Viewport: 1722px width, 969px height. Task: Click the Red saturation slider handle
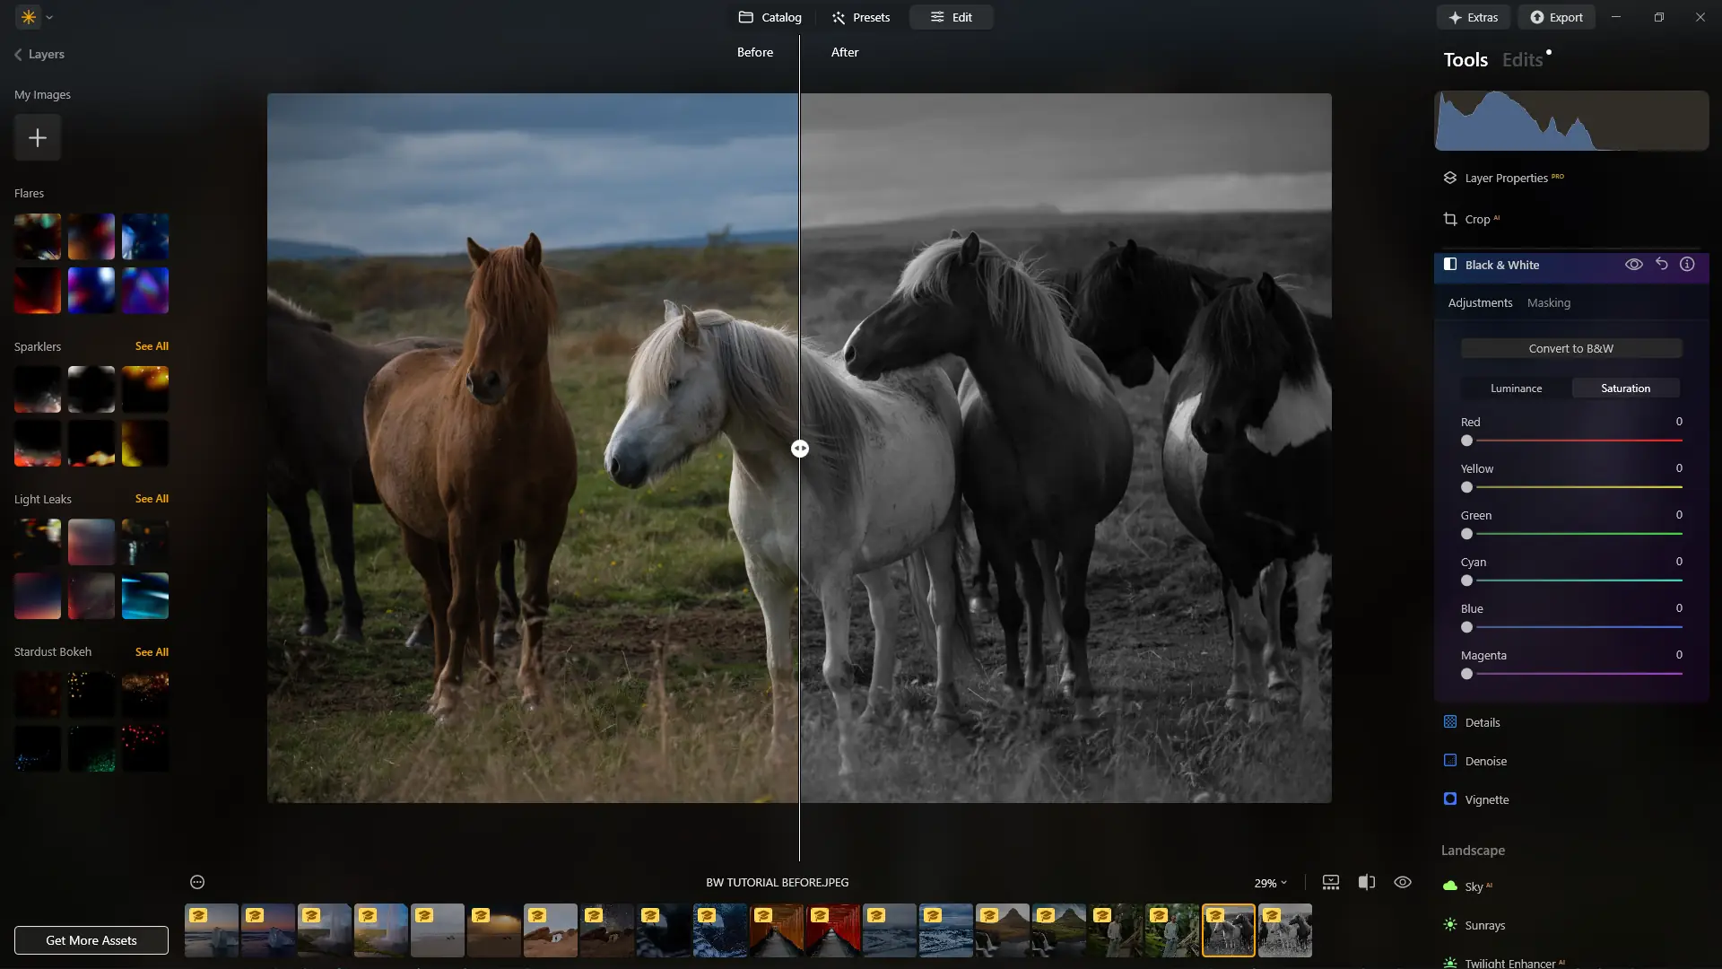pyautogui.click(x=1466, y=441)
